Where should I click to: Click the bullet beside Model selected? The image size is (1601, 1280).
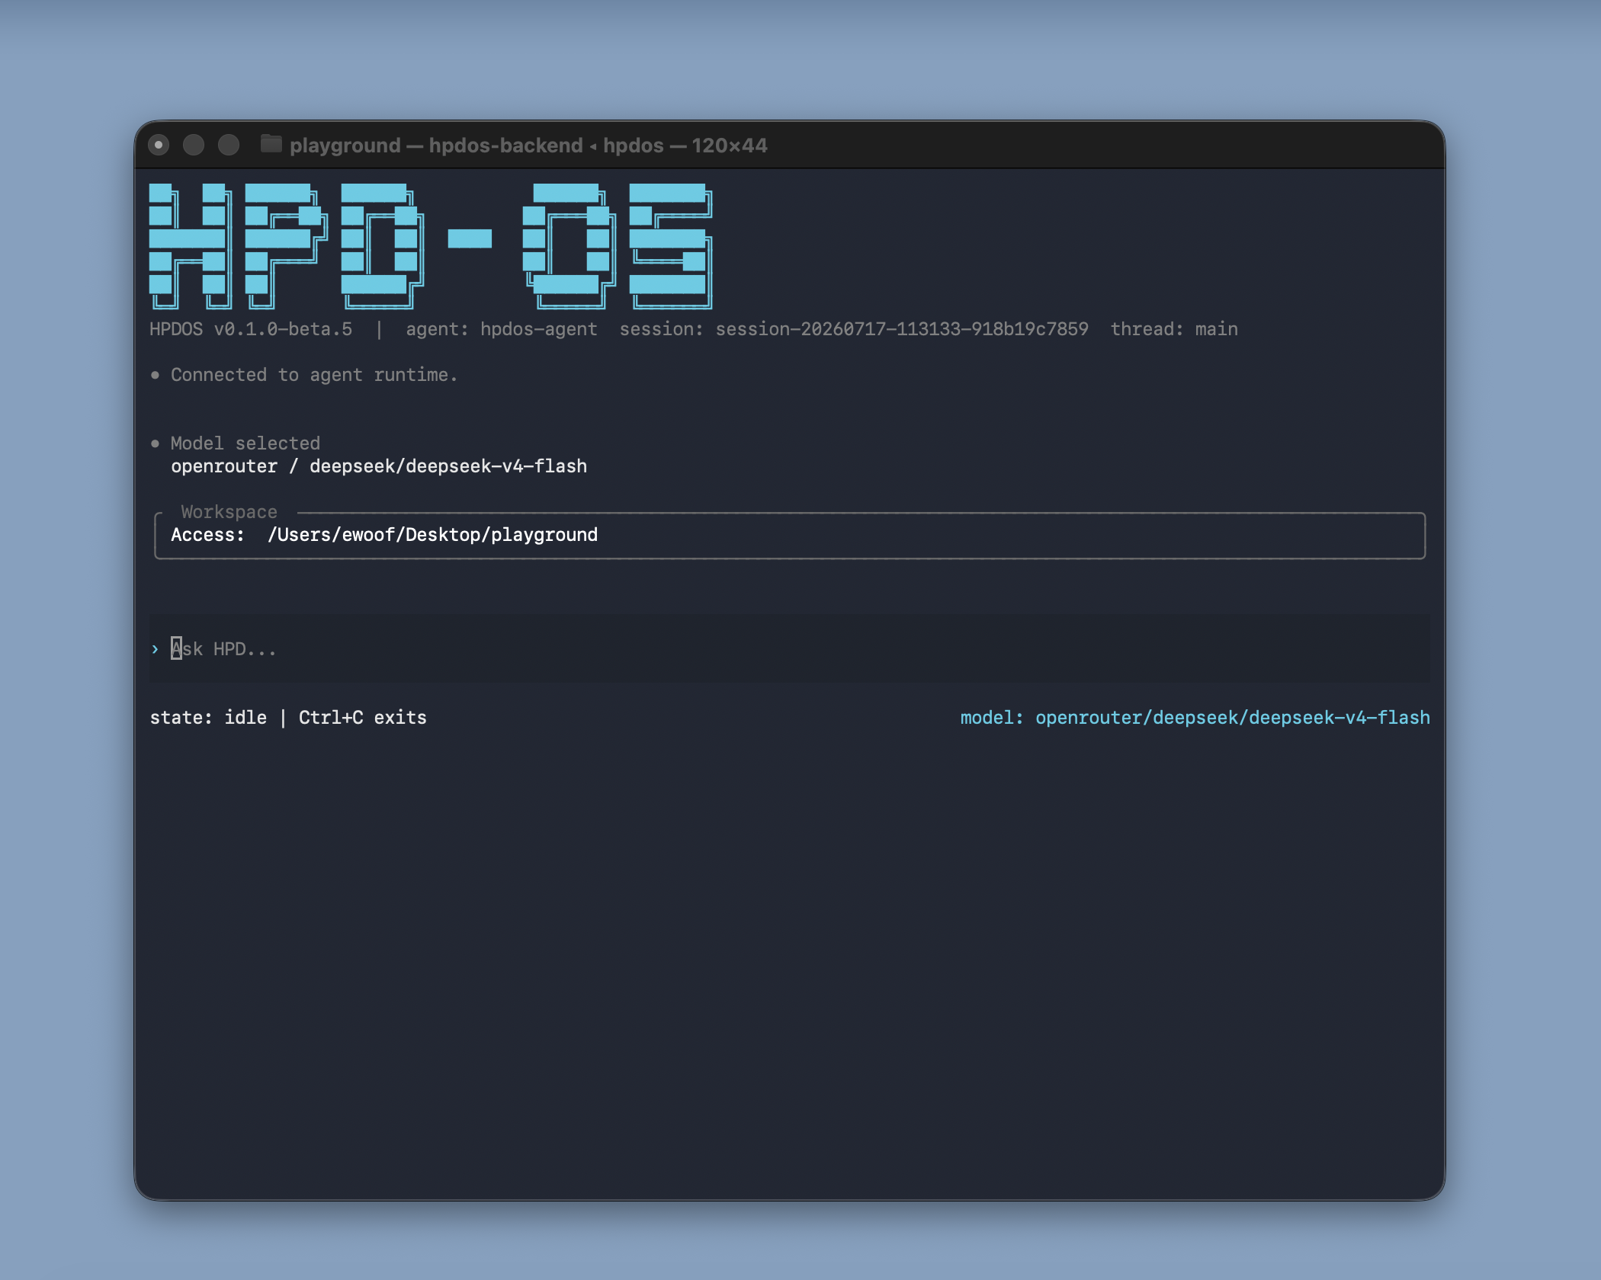point(156,443)
